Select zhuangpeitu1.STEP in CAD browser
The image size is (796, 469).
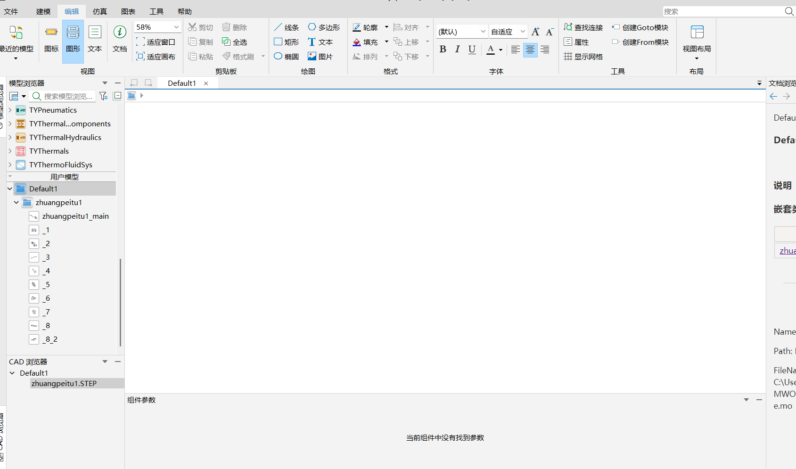pos(64,383)
